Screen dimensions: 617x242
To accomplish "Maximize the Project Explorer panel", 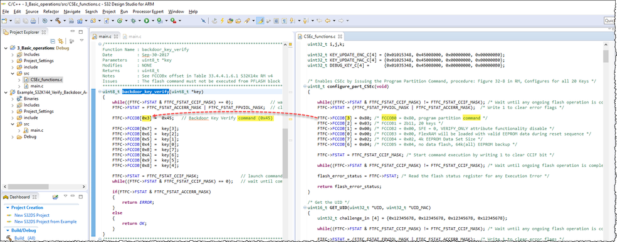I will tap(81, 32).
